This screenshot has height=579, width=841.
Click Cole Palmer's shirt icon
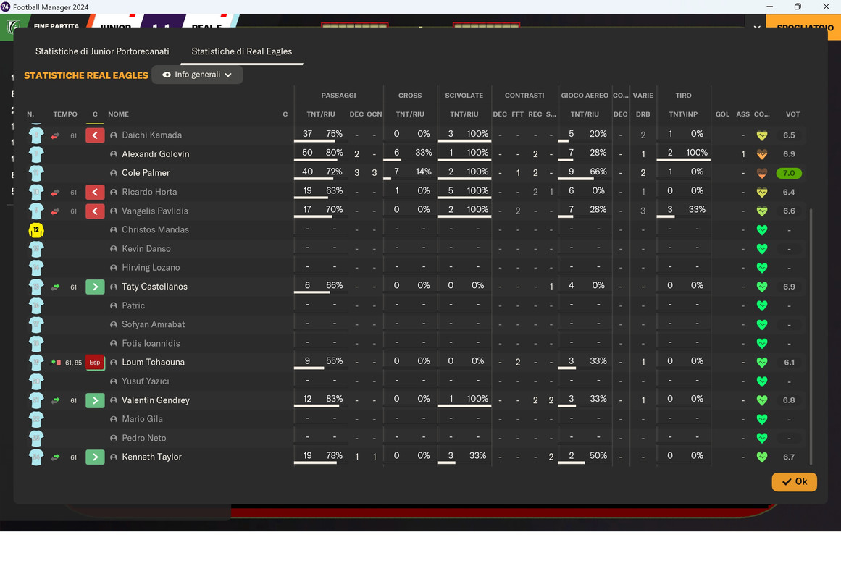pos(36,173)
